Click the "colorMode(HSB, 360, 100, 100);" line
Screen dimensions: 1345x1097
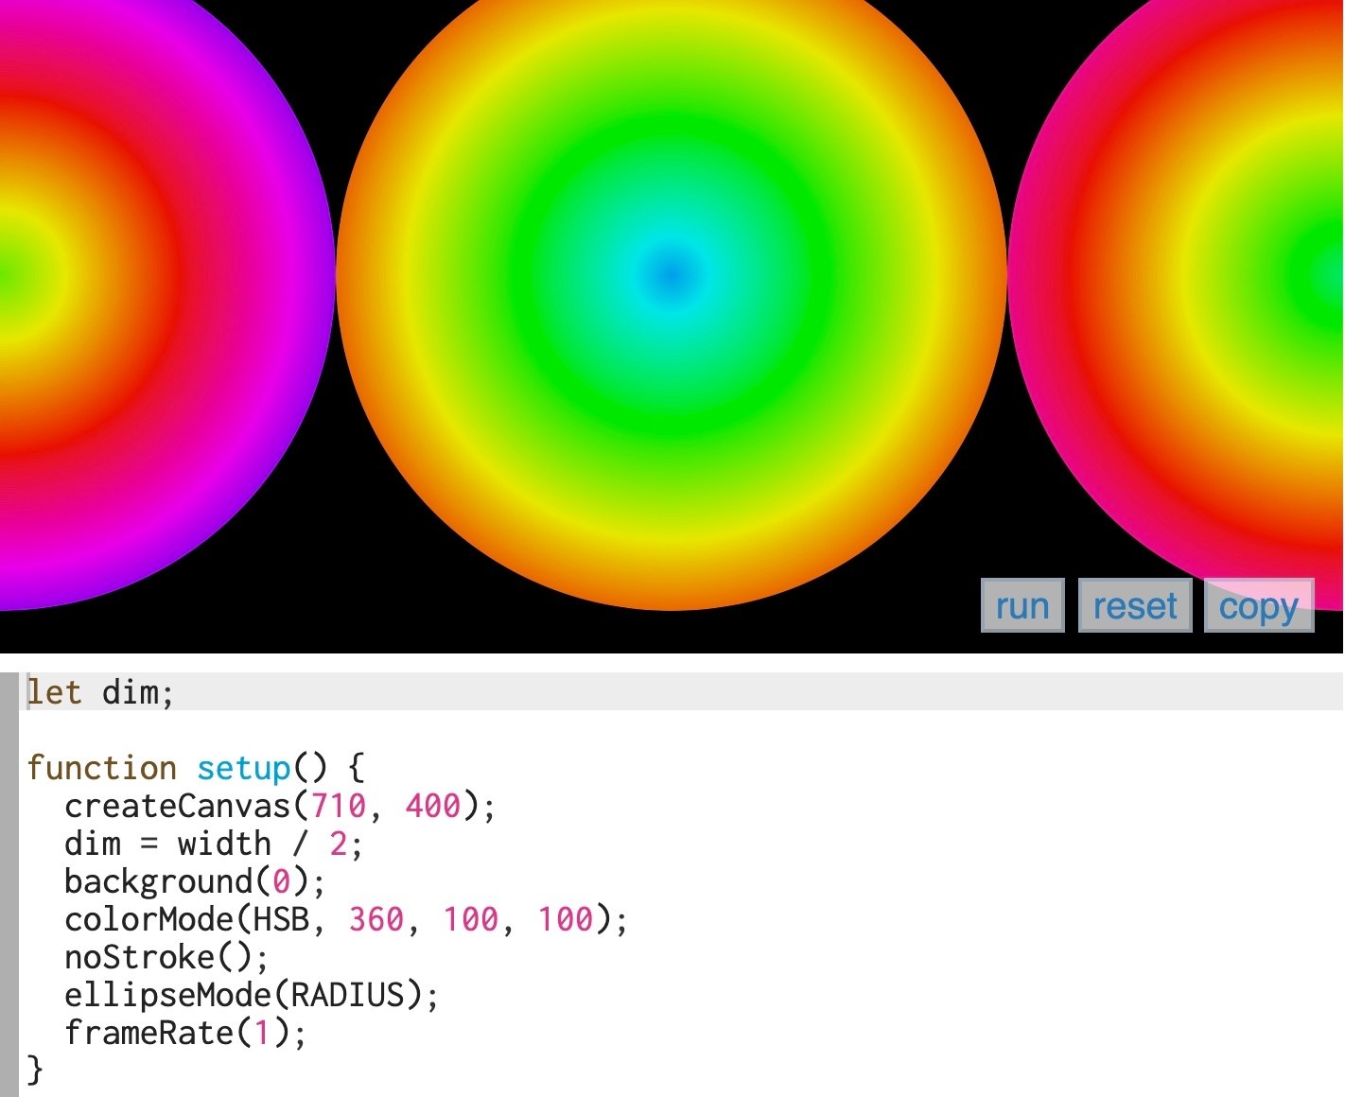[346, 919]
